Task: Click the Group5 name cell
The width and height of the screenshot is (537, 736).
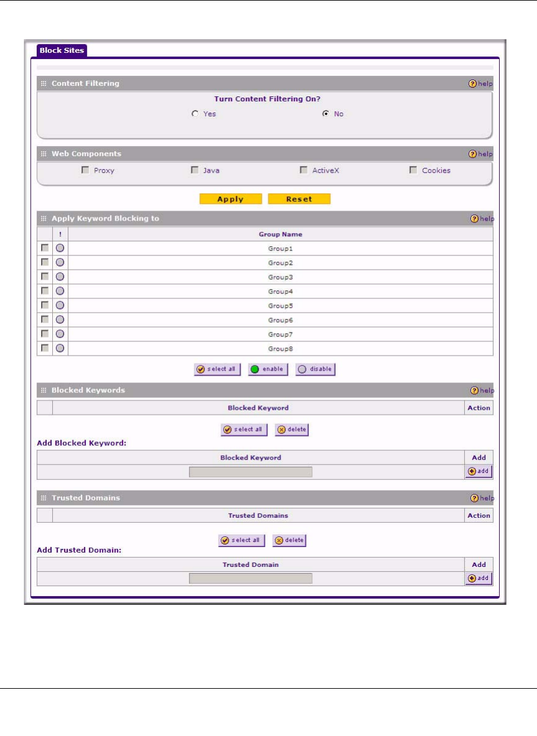Action: coord(280,306)
